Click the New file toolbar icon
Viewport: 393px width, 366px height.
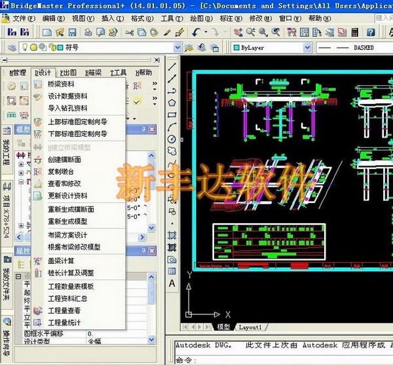tap(47, 32)
